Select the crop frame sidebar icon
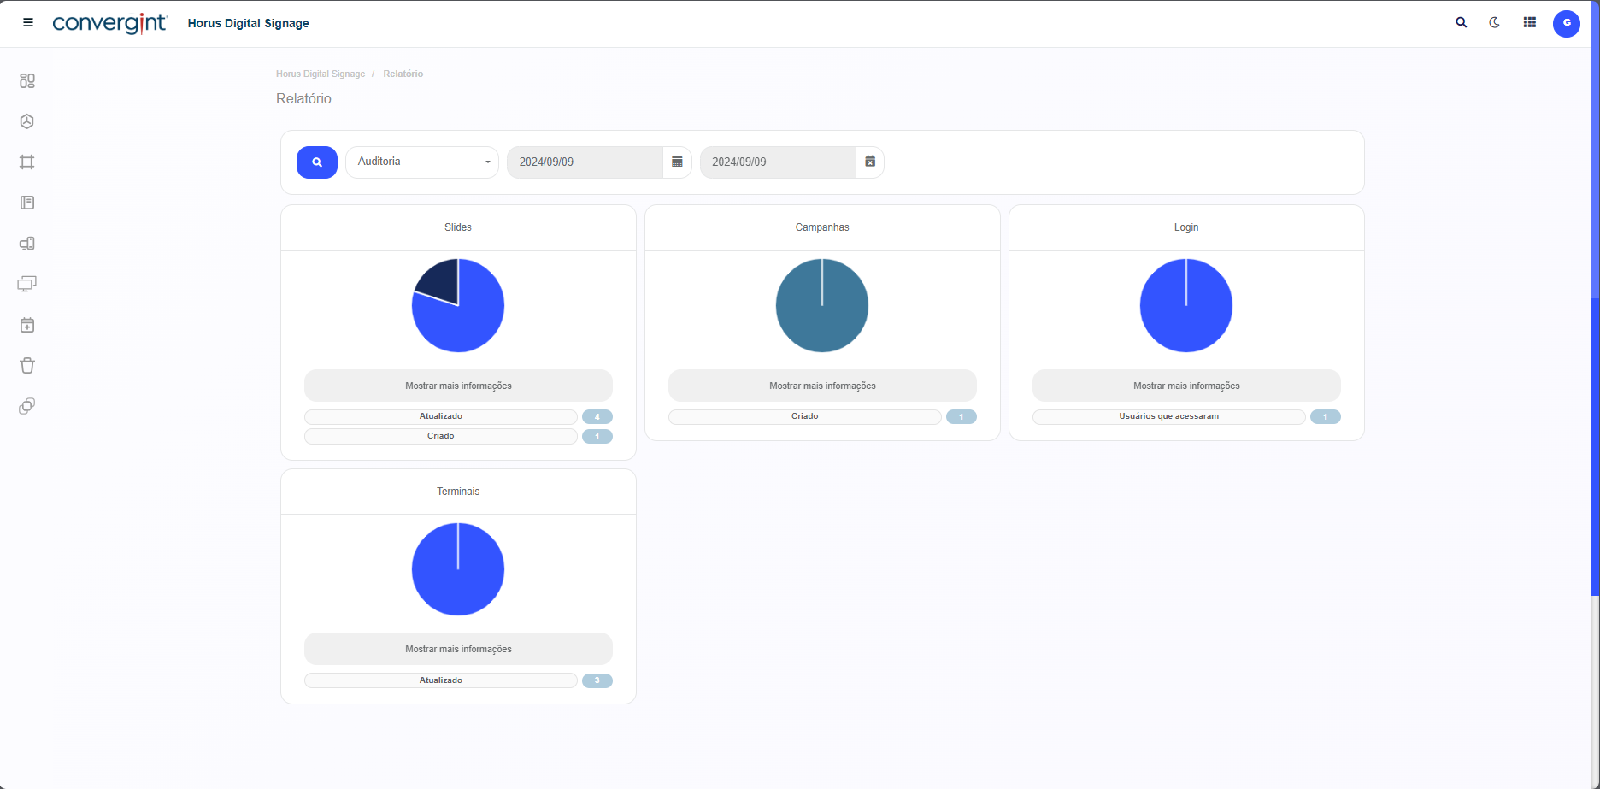Screen dimensions: 1600x789 [27, 162]
